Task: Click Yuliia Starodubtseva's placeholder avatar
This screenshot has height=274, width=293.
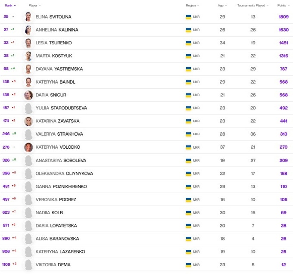Action: [x=28, y=108]
